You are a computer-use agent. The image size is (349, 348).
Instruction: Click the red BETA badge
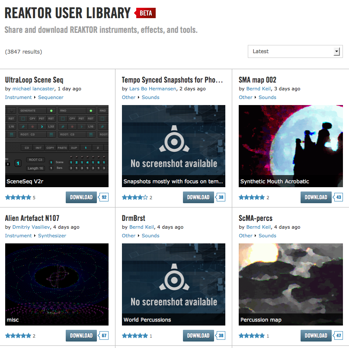(145, 13)
